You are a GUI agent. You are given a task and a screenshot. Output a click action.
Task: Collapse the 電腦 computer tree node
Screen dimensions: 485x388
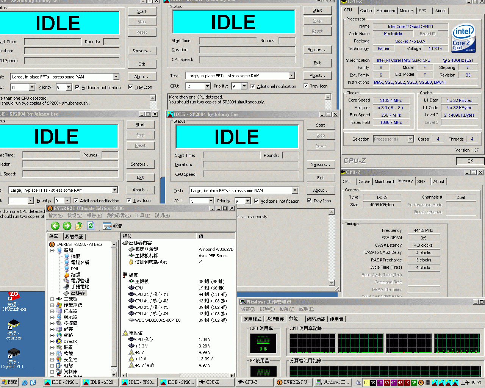(52, 250)
